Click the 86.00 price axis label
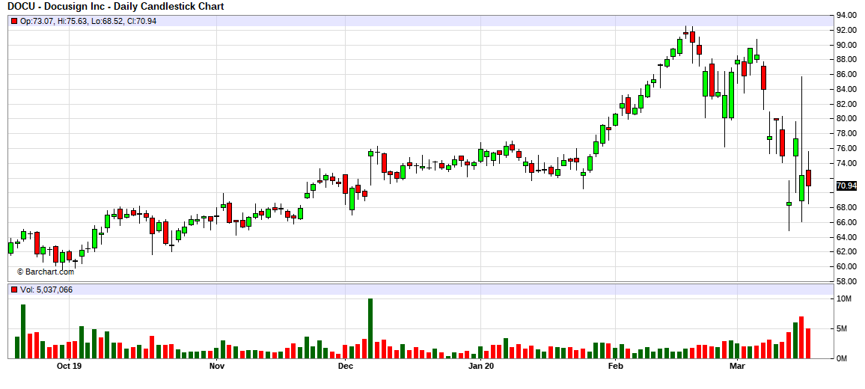 [x=847, y=75]
